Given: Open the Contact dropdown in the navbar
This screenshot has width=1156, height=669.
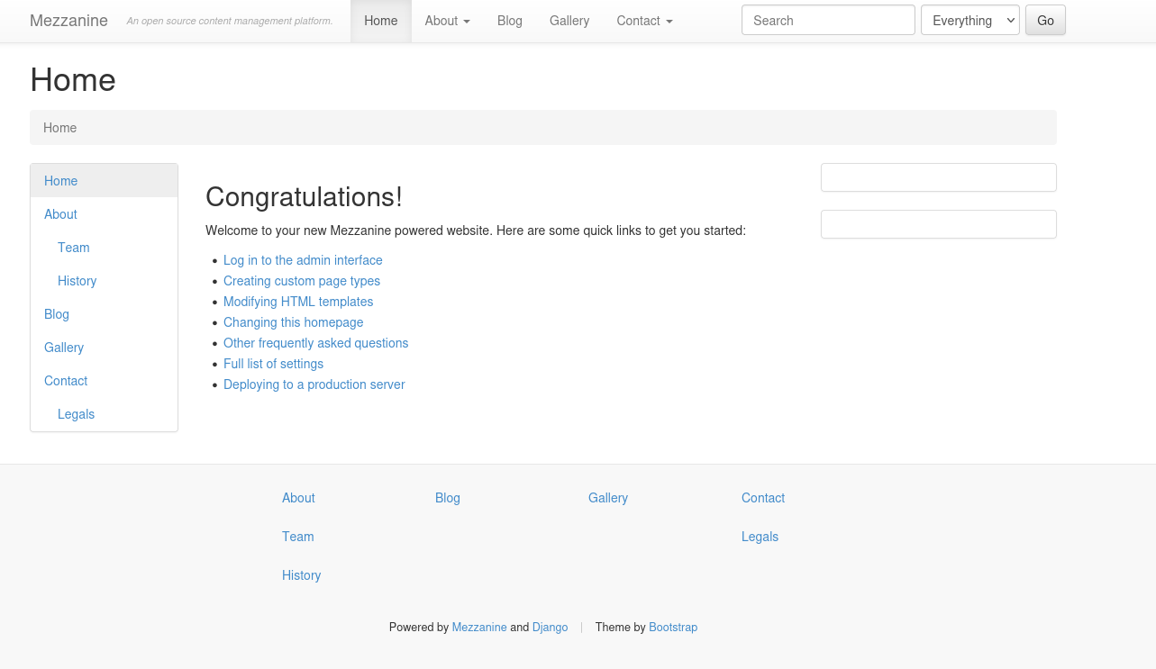Looking at the screenshot, I should (x=643, y=21).
